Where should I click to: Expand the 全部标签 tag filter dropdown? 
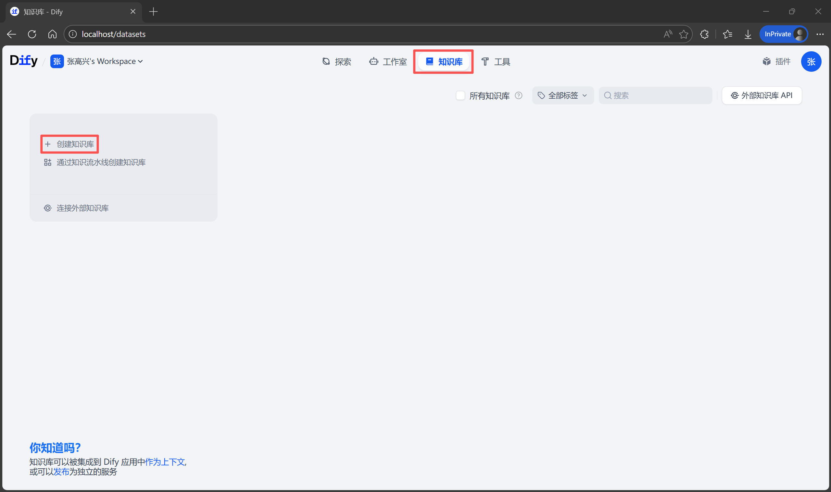[x=563, y=95]
